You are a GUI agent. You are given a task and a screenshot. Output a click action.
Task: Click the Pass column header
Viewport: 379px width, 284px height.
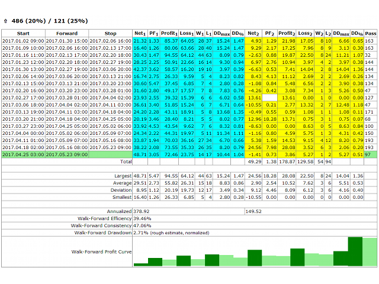[371, 33]
